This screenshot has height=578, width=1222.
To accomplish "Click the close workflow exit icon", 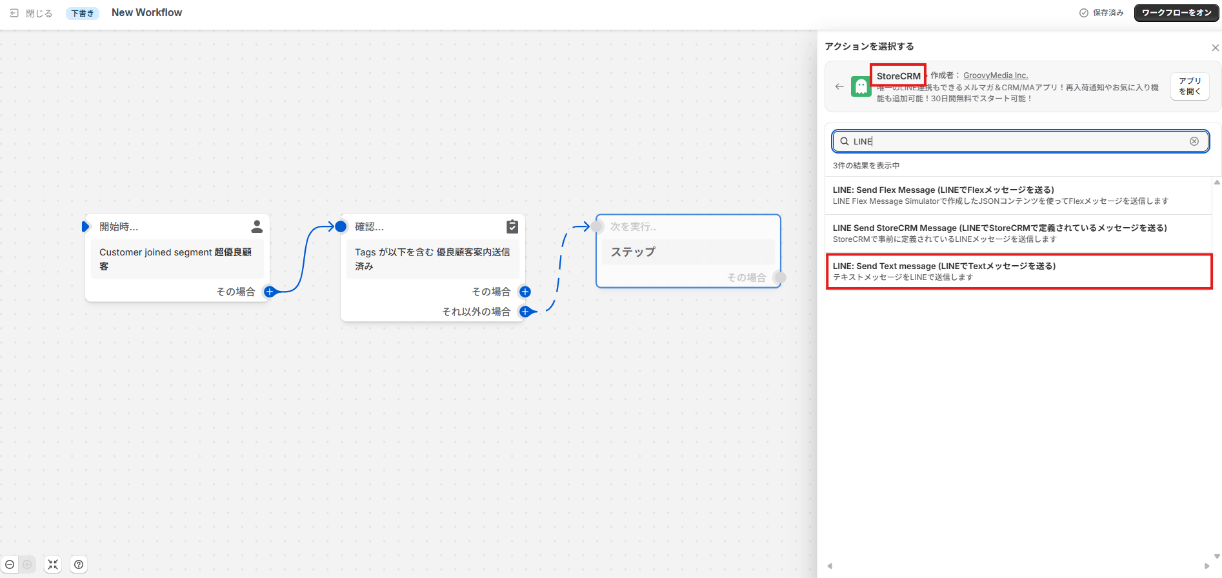I will point(14,13).
